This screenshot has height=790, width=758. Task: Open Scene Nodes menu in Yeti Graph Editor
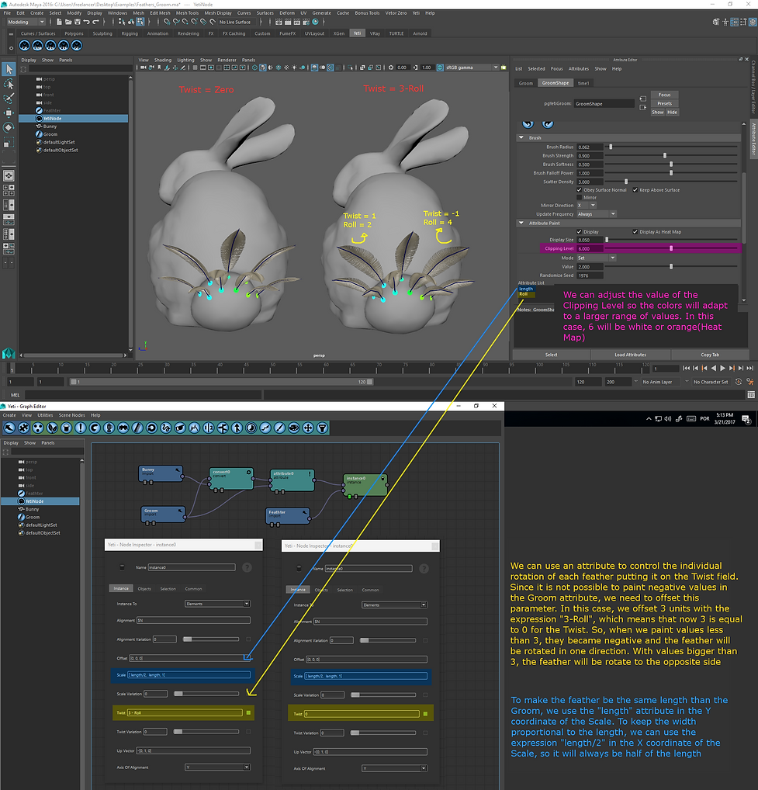click(x=71, y=415)
